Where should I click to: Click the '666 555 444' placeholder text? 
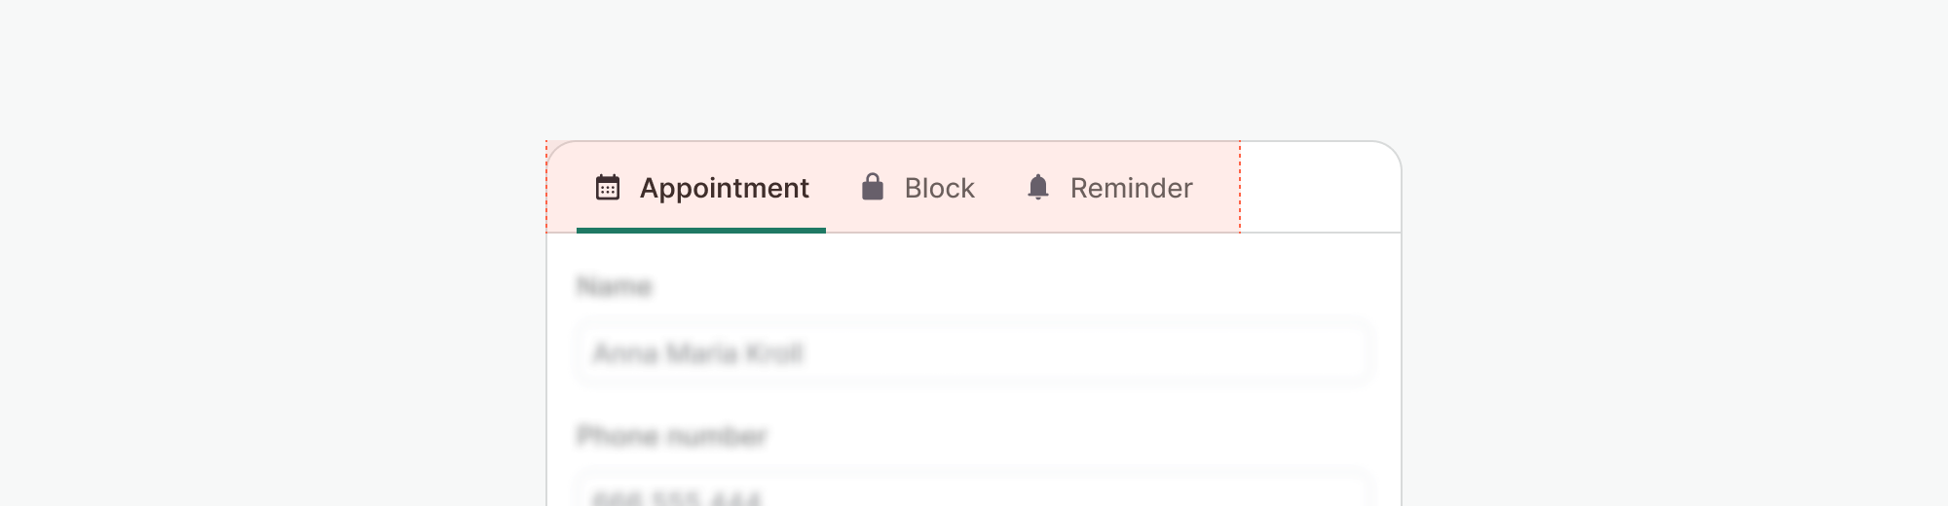677,498
